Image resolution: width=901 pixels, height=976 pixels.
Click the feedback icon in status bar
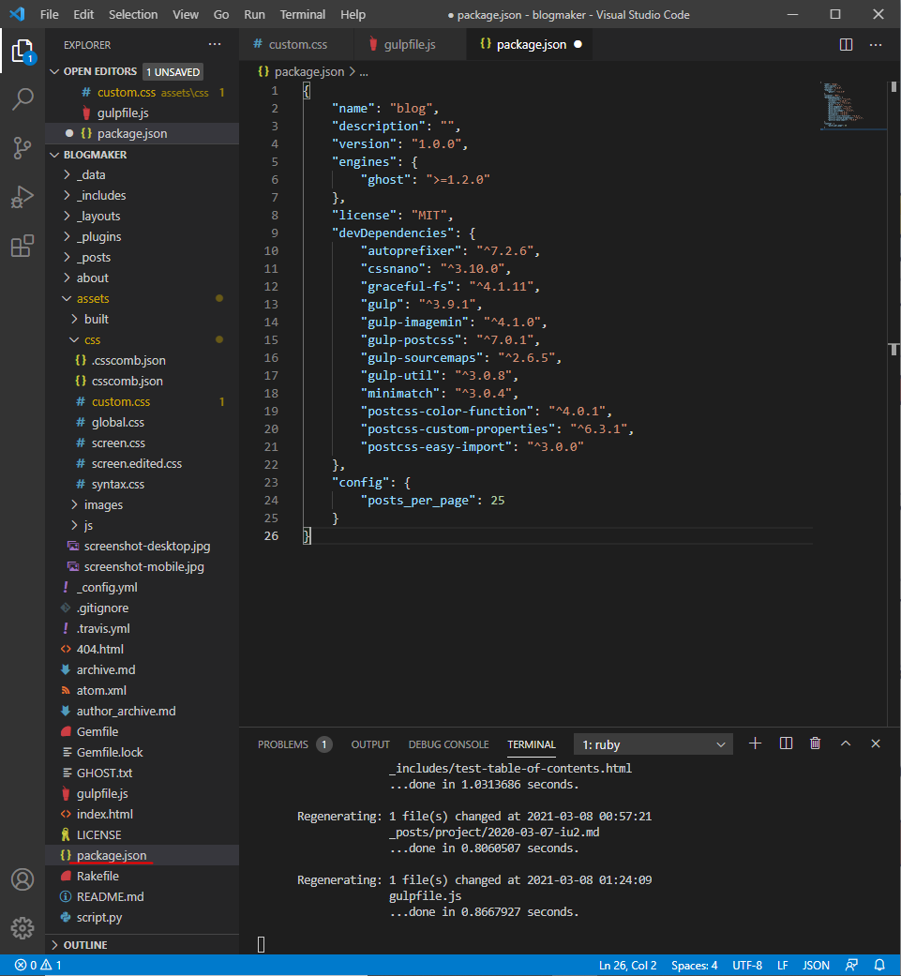coord(852,965)
